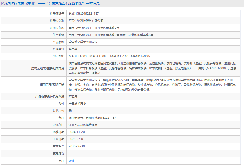Click the 变更情况 label

tap(58, 153)
